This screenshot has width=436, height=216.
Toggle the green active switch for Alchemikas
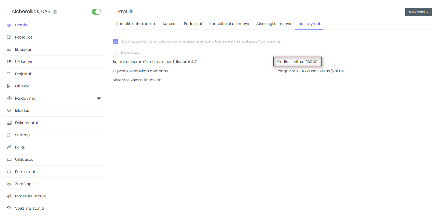[x=96, y=12]
